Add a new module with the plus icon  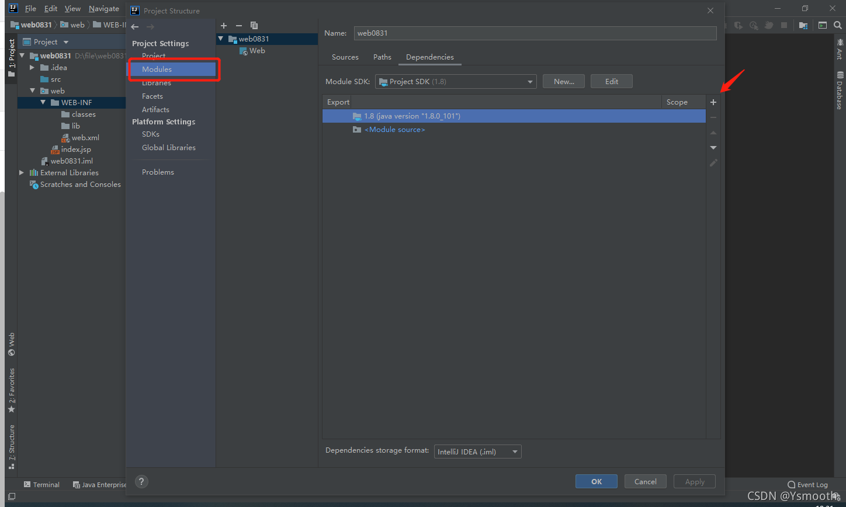(x=223, y=26)
